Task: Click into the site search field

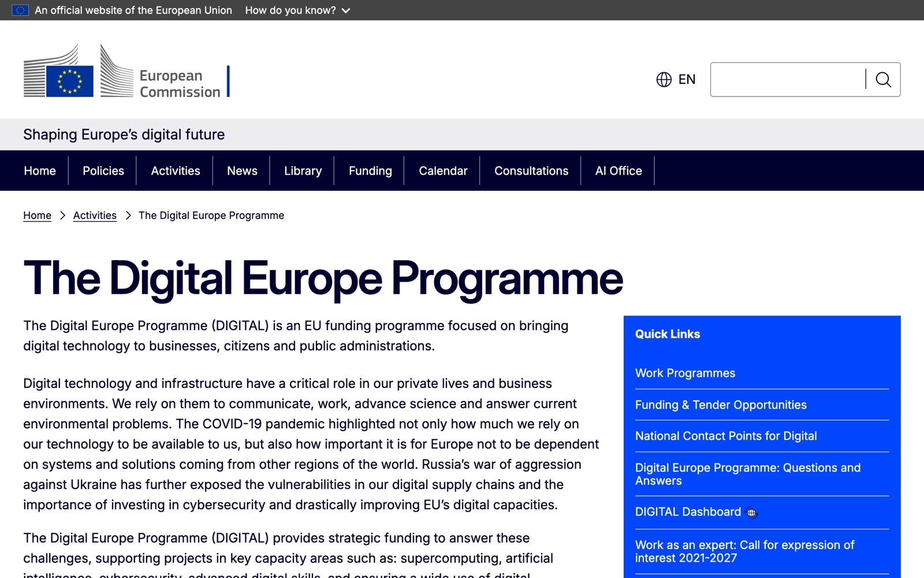Action: (788, 80)
